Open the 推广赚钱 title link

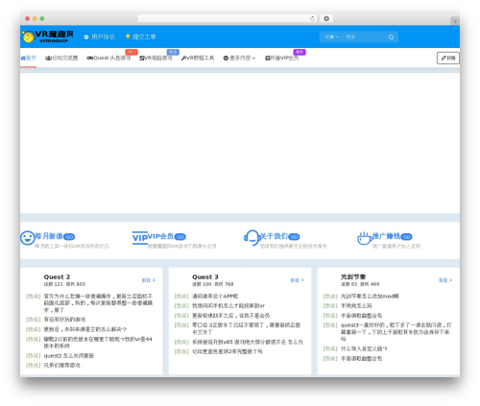click(x=386, y=236)
